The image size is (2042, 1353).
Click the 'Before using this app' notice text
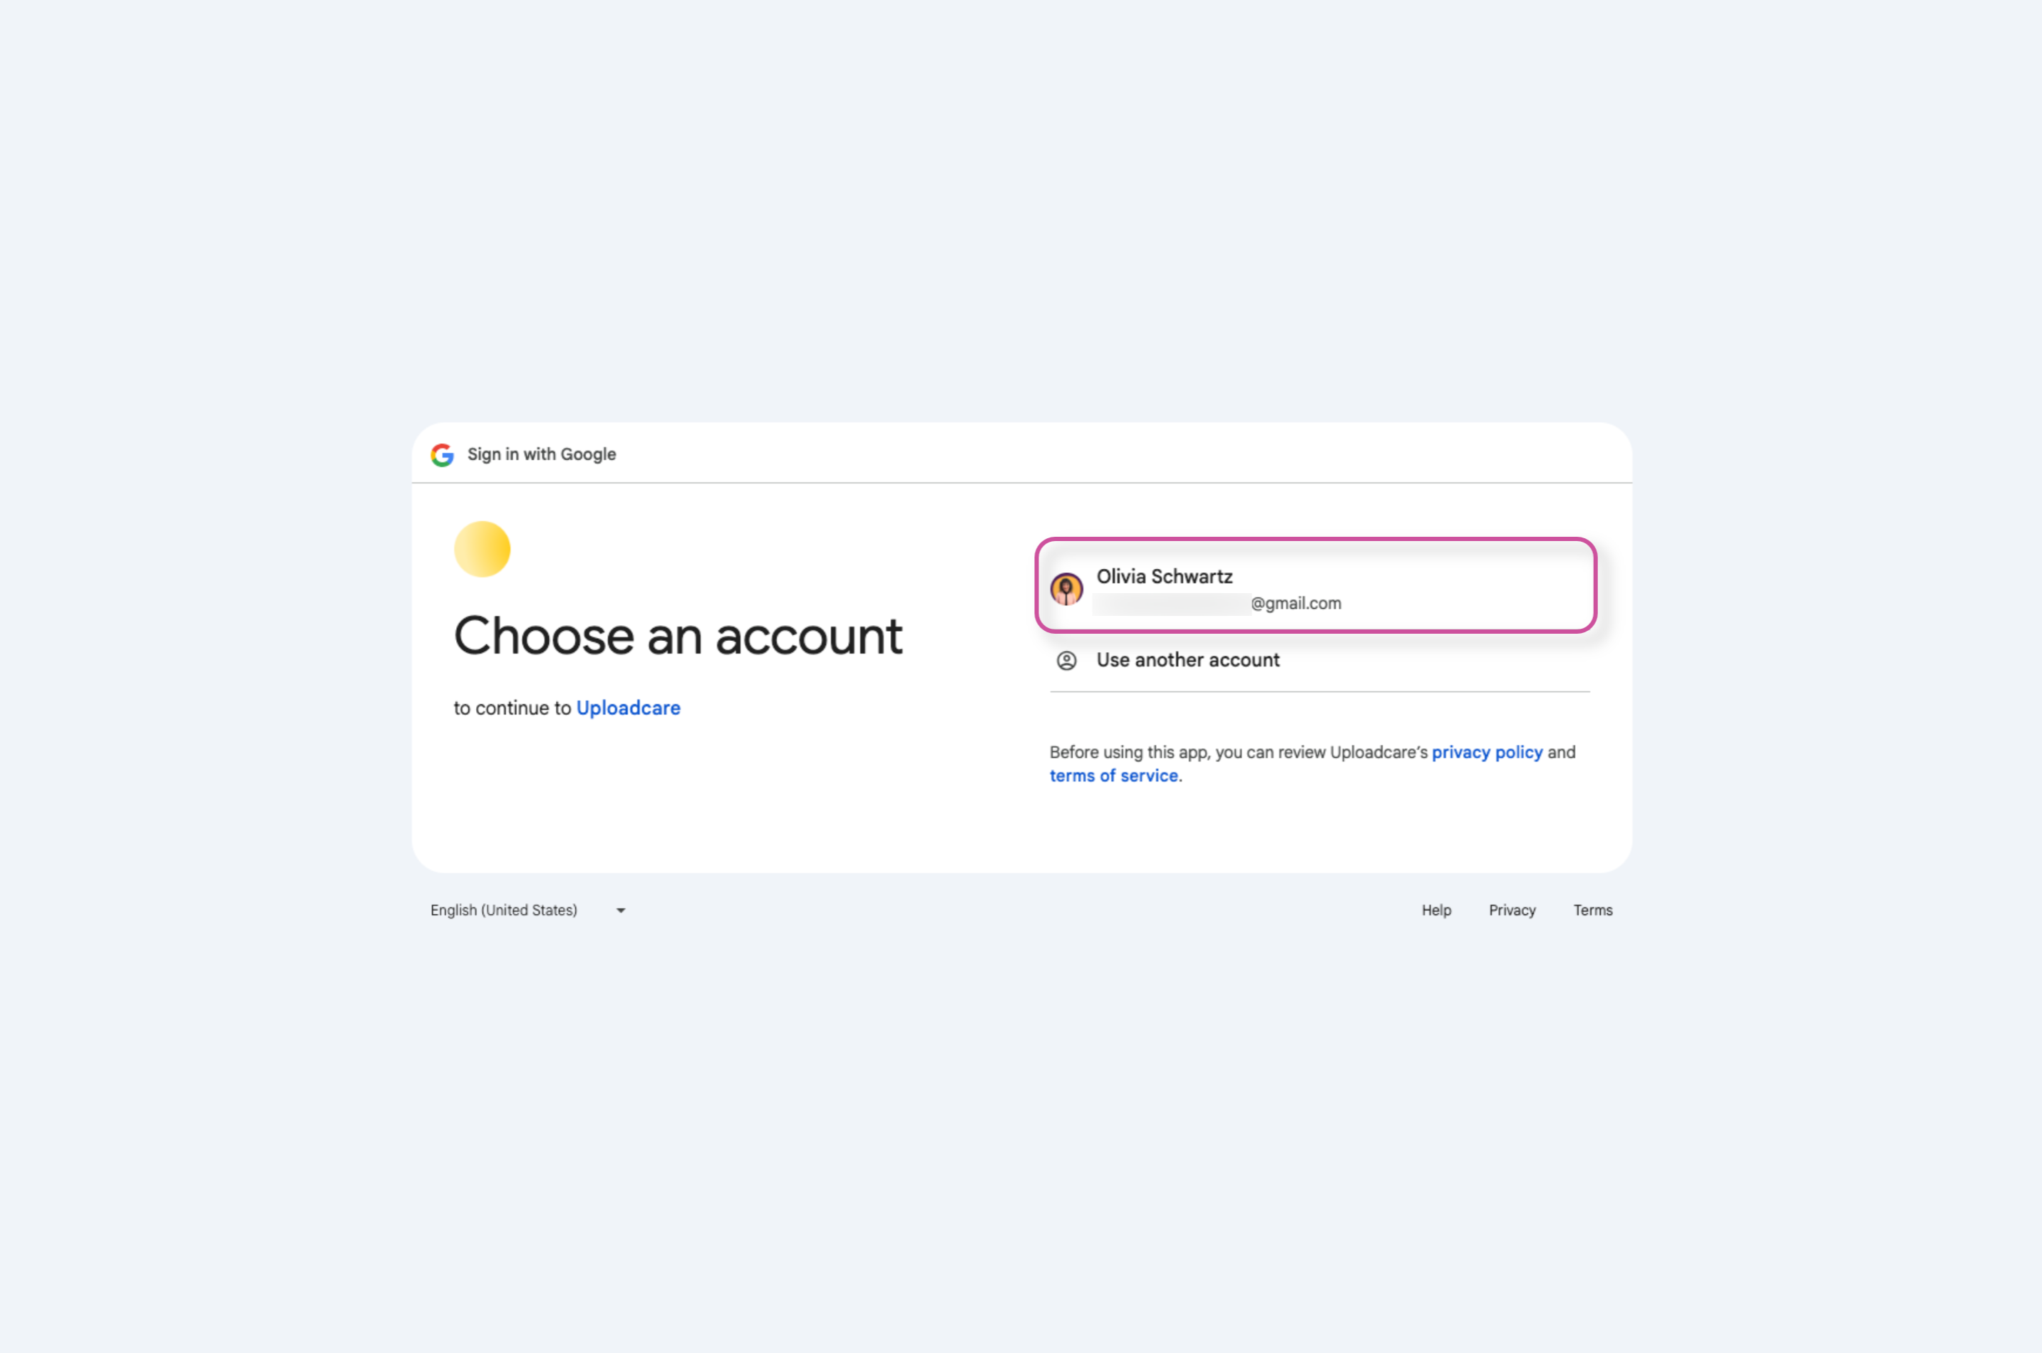click(1238, 753)
